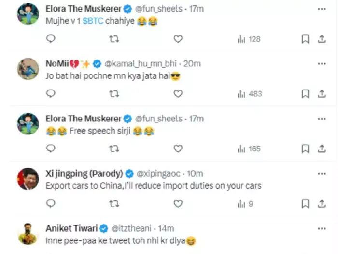Expand more menu on Aniket Tiwari's tweet
This screenshot has width=338, height=254.
point(321,228)
